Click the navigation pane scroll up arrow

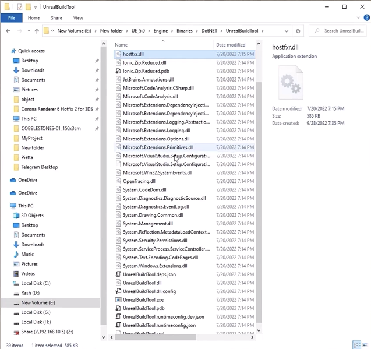104,44
